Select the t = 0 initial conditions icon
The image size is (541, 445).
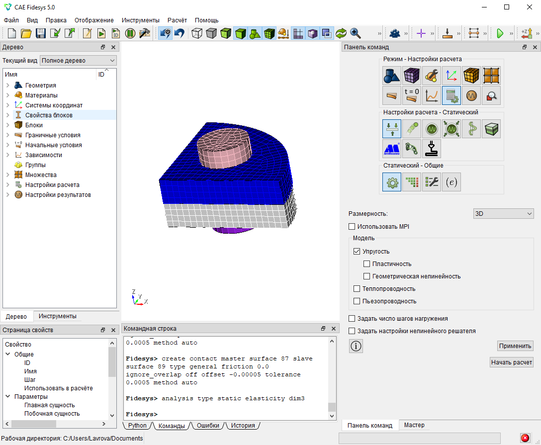click(x=412, y=95)
